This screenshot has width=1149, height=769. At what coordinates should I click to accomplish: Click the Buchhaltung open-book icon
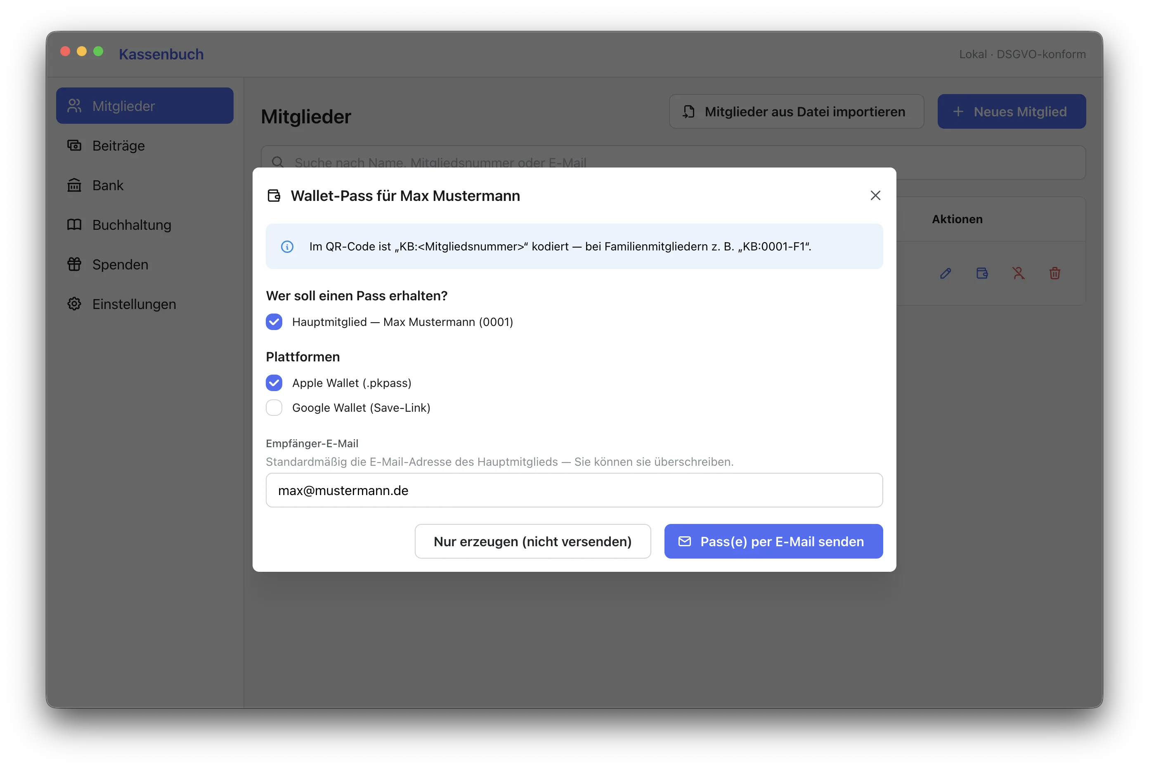click(74, 225)
